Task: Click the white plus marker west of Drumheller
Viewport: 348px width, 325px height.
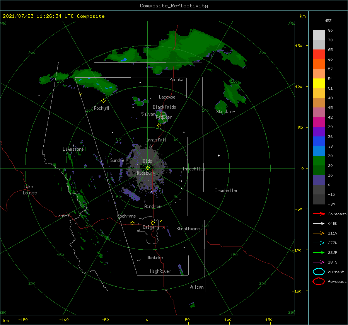Action: pyautogui.click(x=218, y=155)
